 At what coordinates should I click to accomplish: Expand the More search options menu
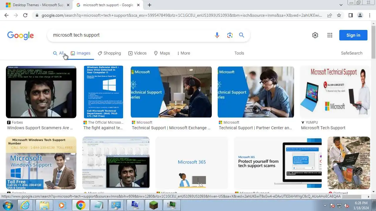point(184,53)
